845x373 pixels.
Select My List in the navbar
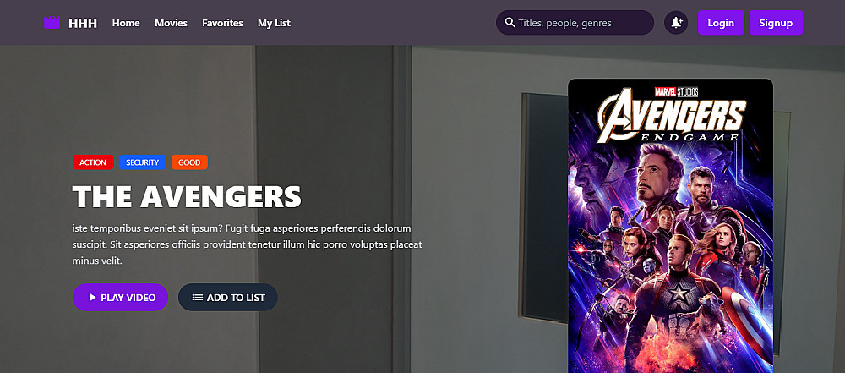[274, 23]
